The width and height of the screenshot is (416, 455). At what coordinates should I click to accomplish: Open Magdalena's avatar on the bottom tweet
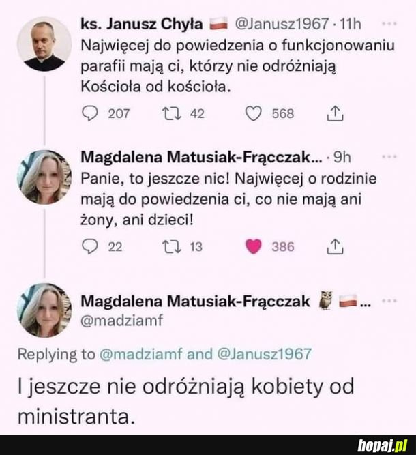[x=44, y=310]
